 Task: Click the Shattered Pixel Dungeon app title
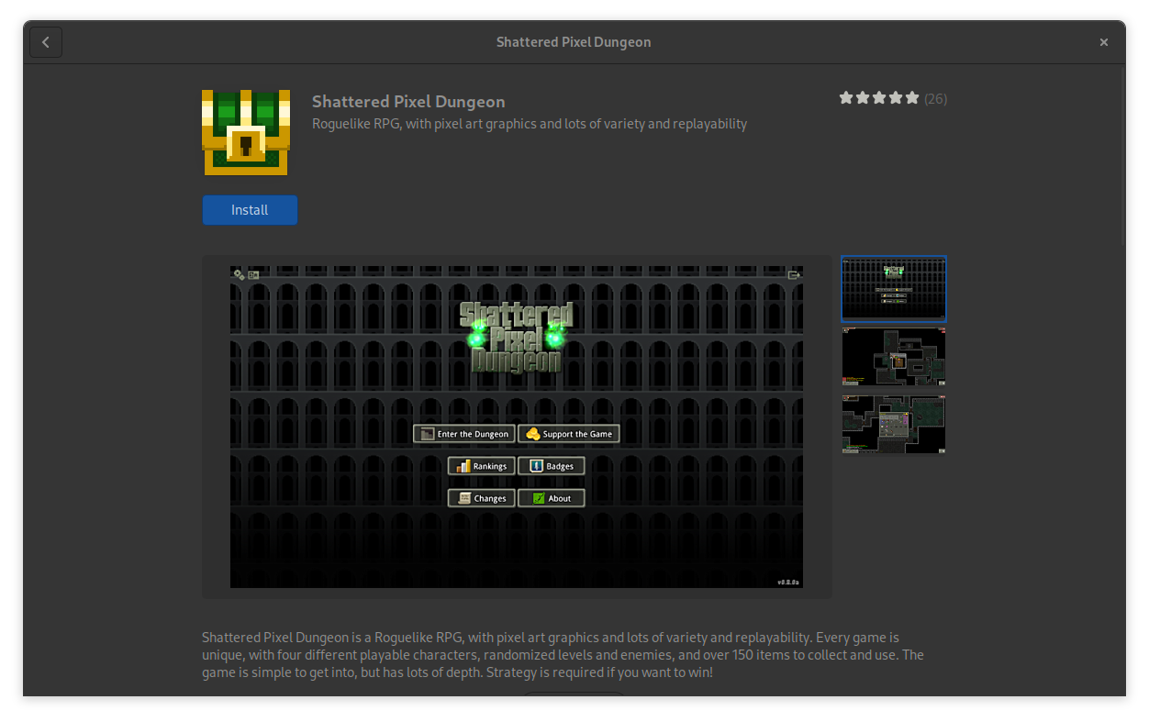point(408,102)
